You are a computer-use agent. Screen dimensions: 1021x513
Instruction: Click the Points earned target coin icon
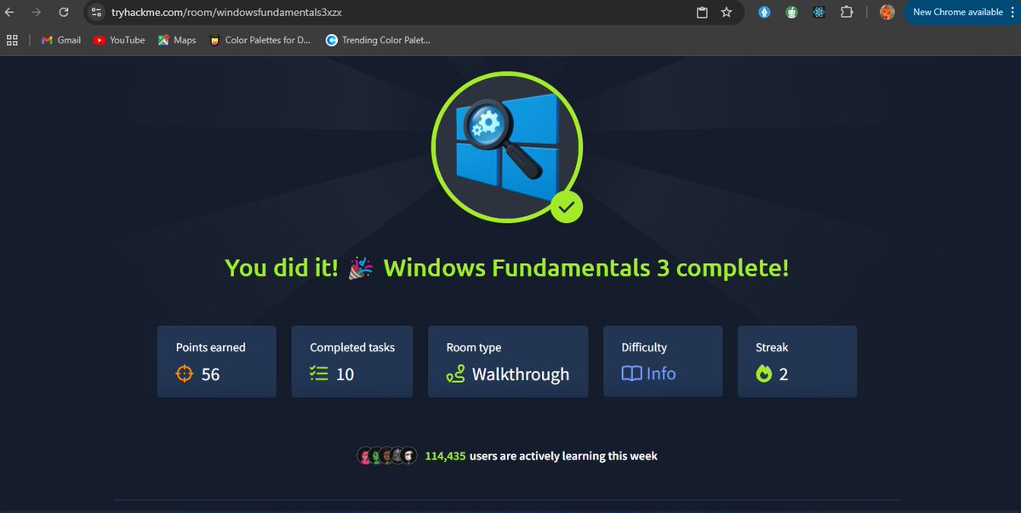pyautogui.click(x=184, y=373)
